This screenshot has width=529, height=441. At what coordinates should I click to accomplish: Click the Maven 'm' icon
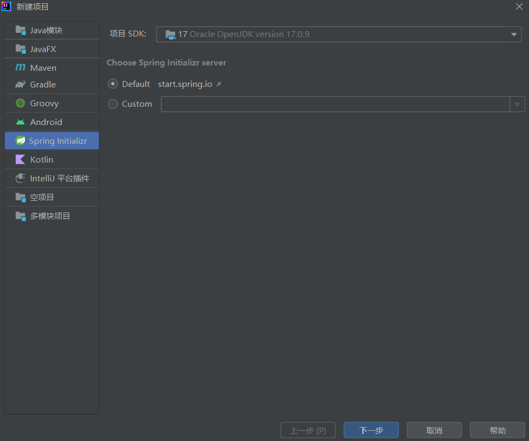20,68
